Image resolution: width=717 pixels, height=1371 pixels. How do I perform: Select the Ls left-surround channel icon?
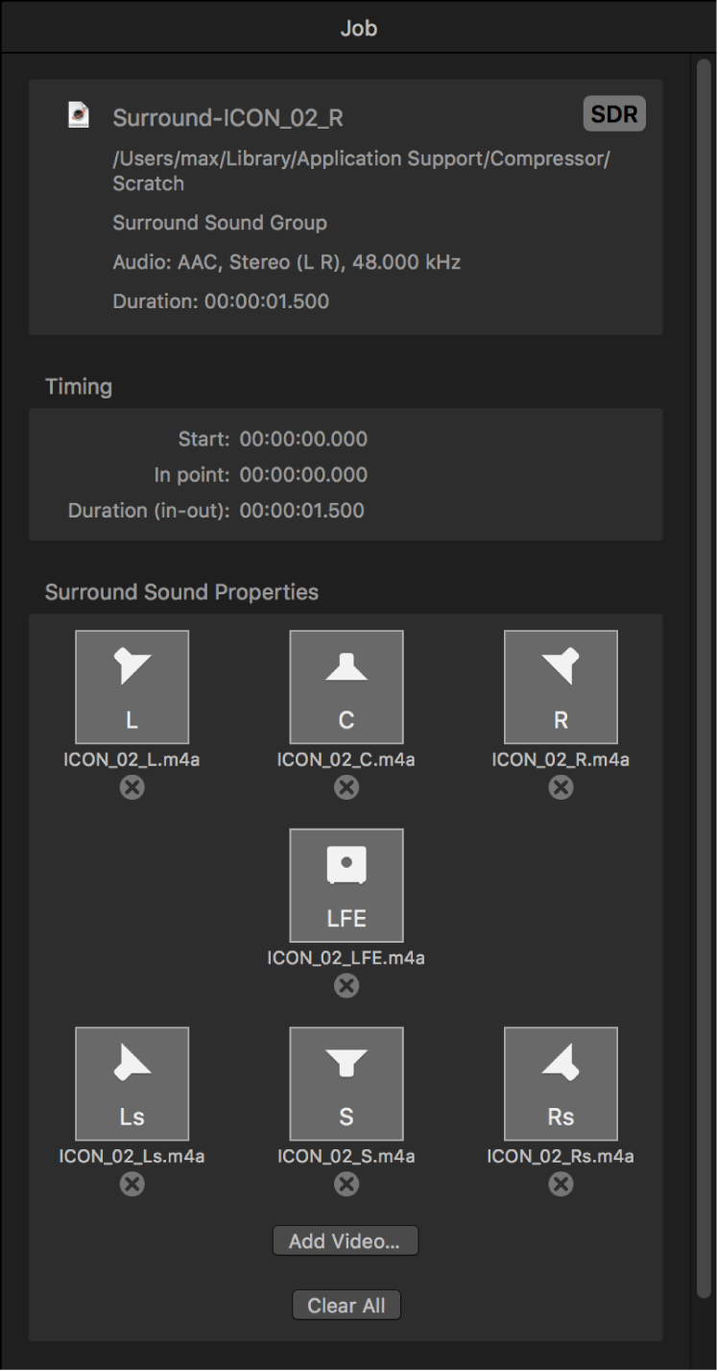point(131,1083)
